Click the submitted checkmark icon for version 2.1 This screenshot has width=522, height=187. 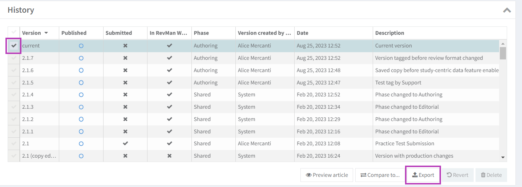click(125, 144)
